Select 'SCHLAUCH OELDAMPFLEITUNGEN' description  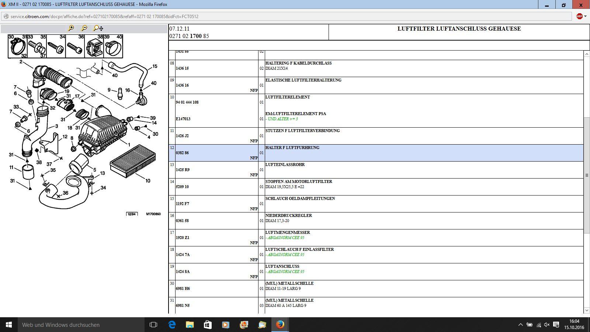(300, 198)
